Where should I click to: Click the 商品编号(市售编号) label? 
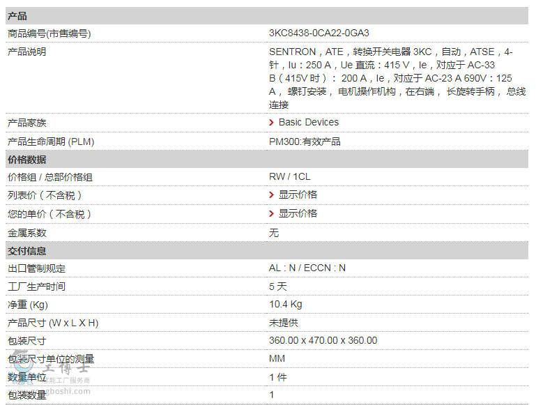(49, 33)
